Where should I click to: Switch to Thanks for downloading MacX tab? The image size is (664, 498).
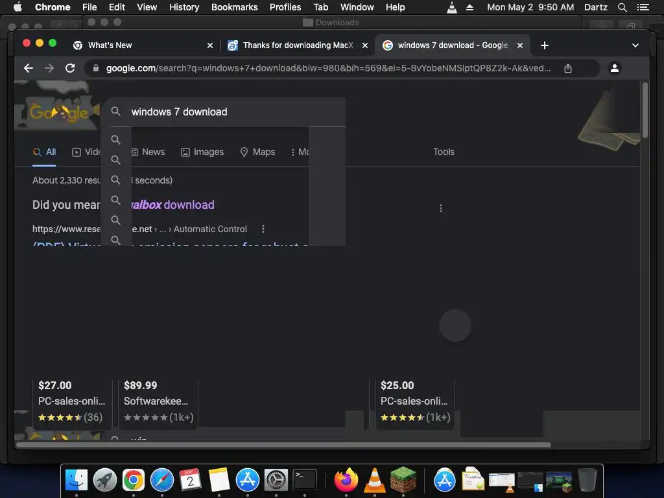[x=297, y=45]
